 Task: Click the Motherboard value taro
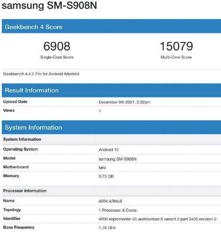click(102, 168)
